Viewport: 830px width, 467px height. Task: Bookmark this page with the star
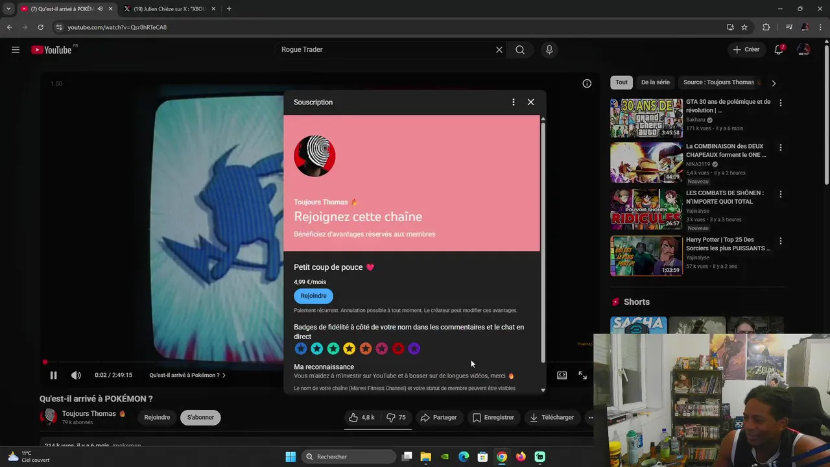coord(744,27)
